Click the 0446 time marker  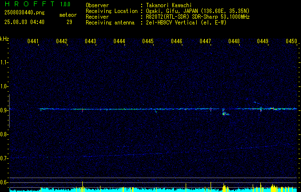(x=177, y=41)
